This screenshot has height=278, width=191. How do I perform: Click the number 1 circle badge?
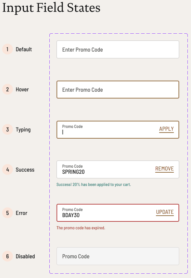click(x=8, y=49)
